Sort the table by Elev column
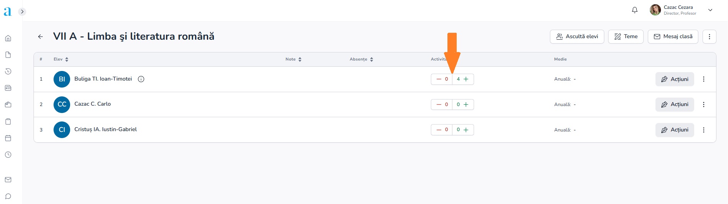728x204 pixels. tap(61, 59)
